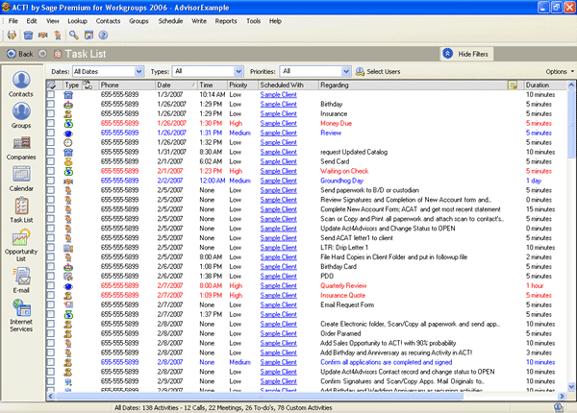The width and height of the screenshot is (577, 413).
Task: Click the LTR: Drip Letter 1 text
Action: 344,248
